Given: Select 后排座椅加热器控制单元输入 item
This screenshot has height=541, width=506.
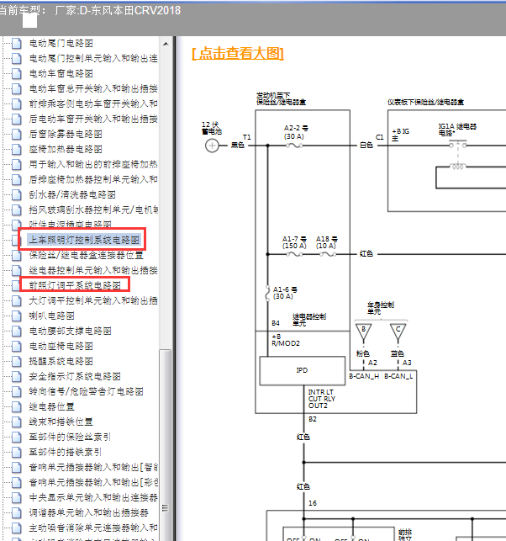Looking at the screenshot, I should coord(93,179).
